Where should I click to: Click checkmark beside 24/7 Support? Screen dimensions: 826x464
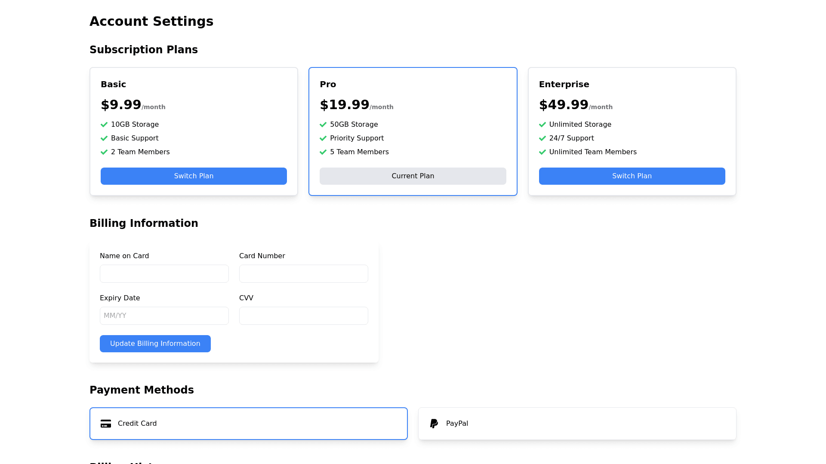[x=542, y=138]
